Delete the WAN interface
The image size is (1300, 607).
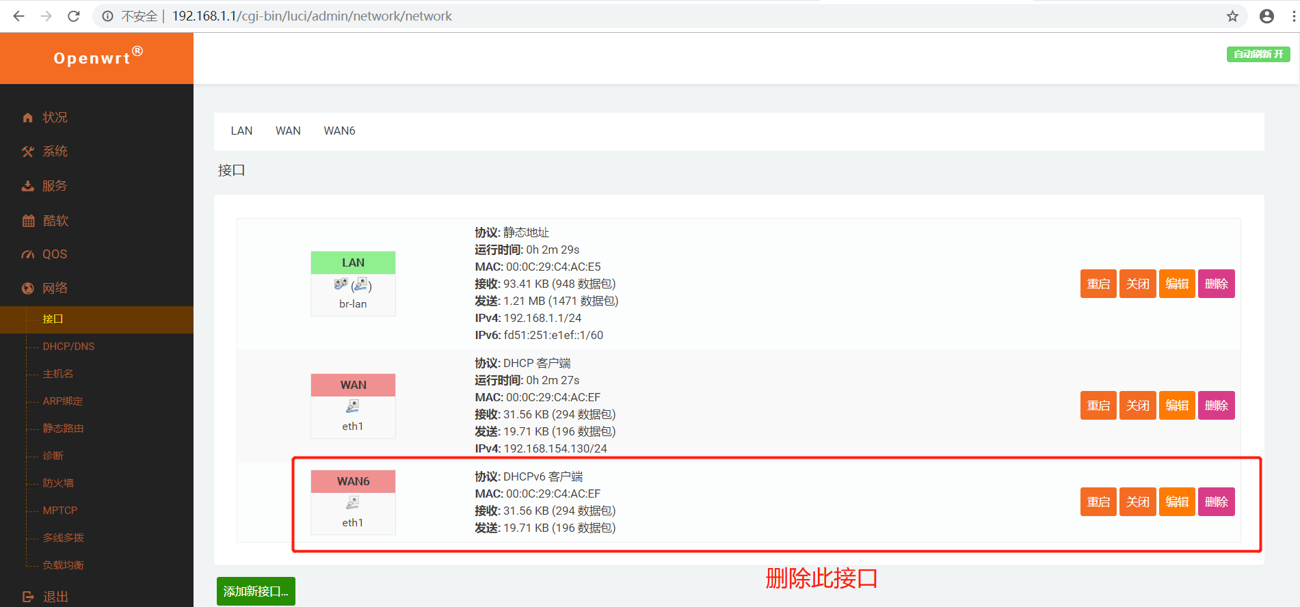tap(1217, 405)
